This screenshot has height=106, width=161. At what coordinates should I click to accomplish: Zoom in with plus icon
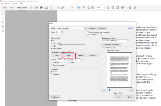(93, 8)
